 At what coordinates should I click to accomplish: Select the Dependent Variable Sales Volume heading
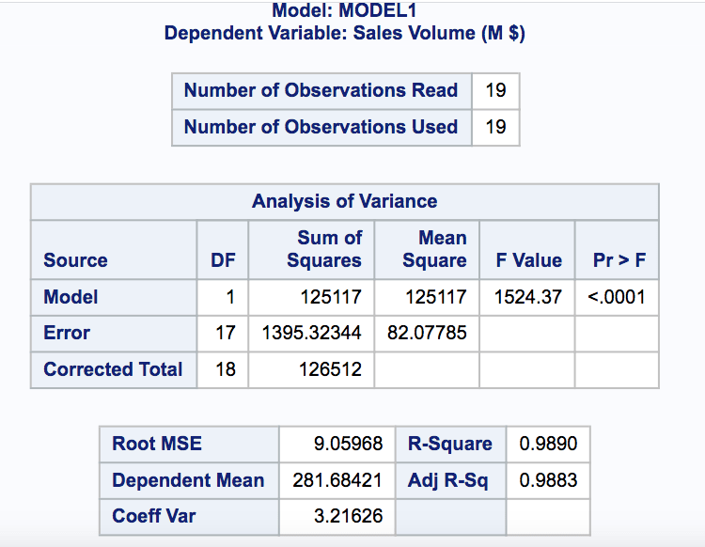coord(344,34)
